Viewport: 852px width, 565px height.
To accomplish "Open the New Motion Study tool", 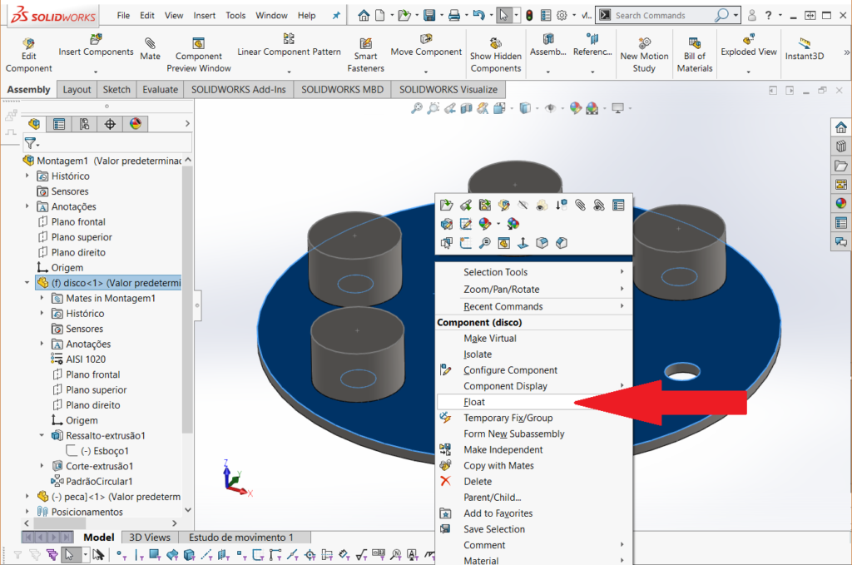I will tap(644, 55).
